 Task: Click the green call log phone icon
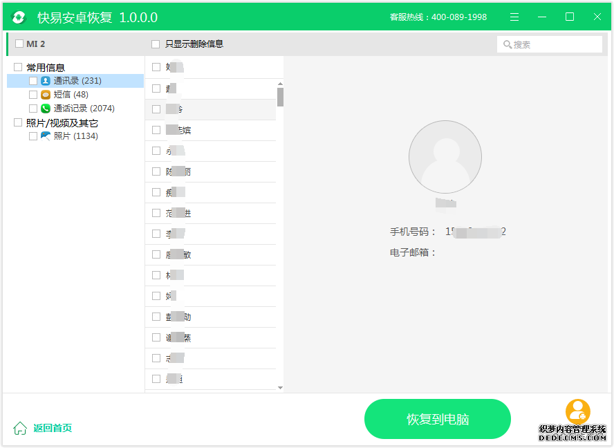pos(46,109)
